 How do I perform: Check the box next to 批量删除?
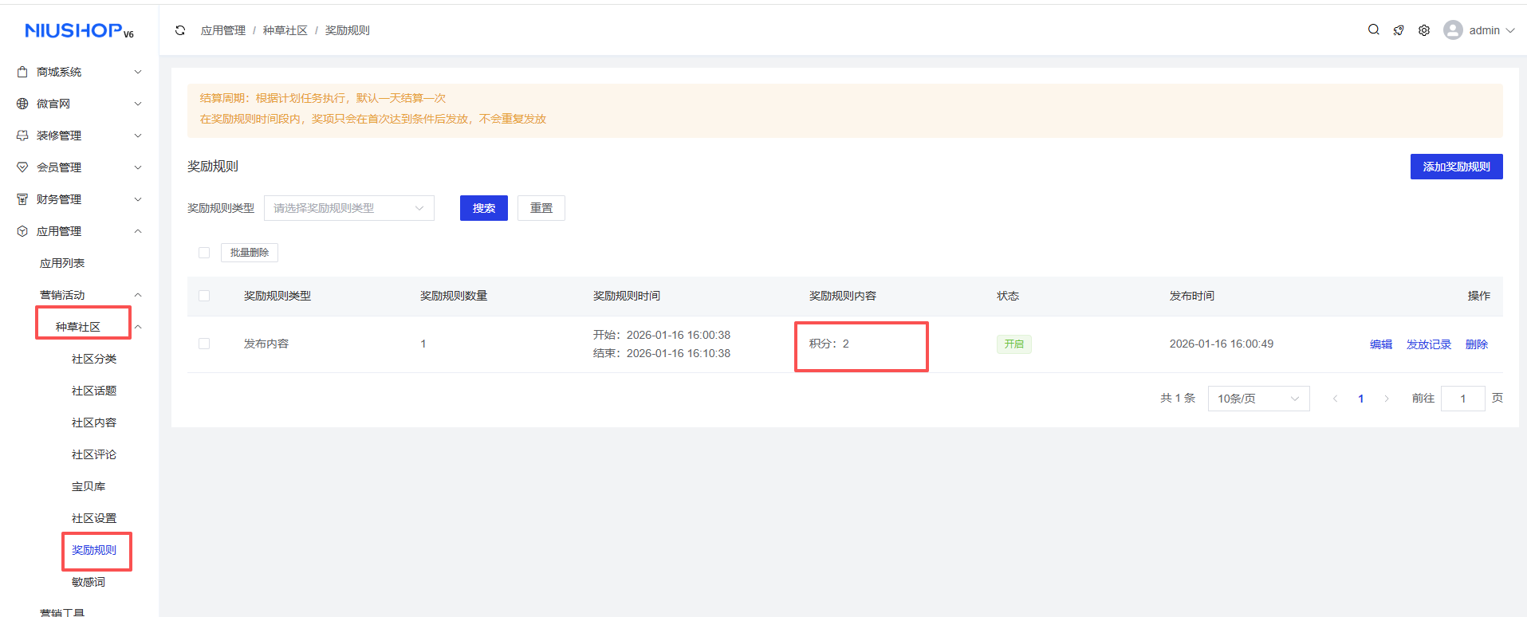pyautogui.click(x=204, y=253)
